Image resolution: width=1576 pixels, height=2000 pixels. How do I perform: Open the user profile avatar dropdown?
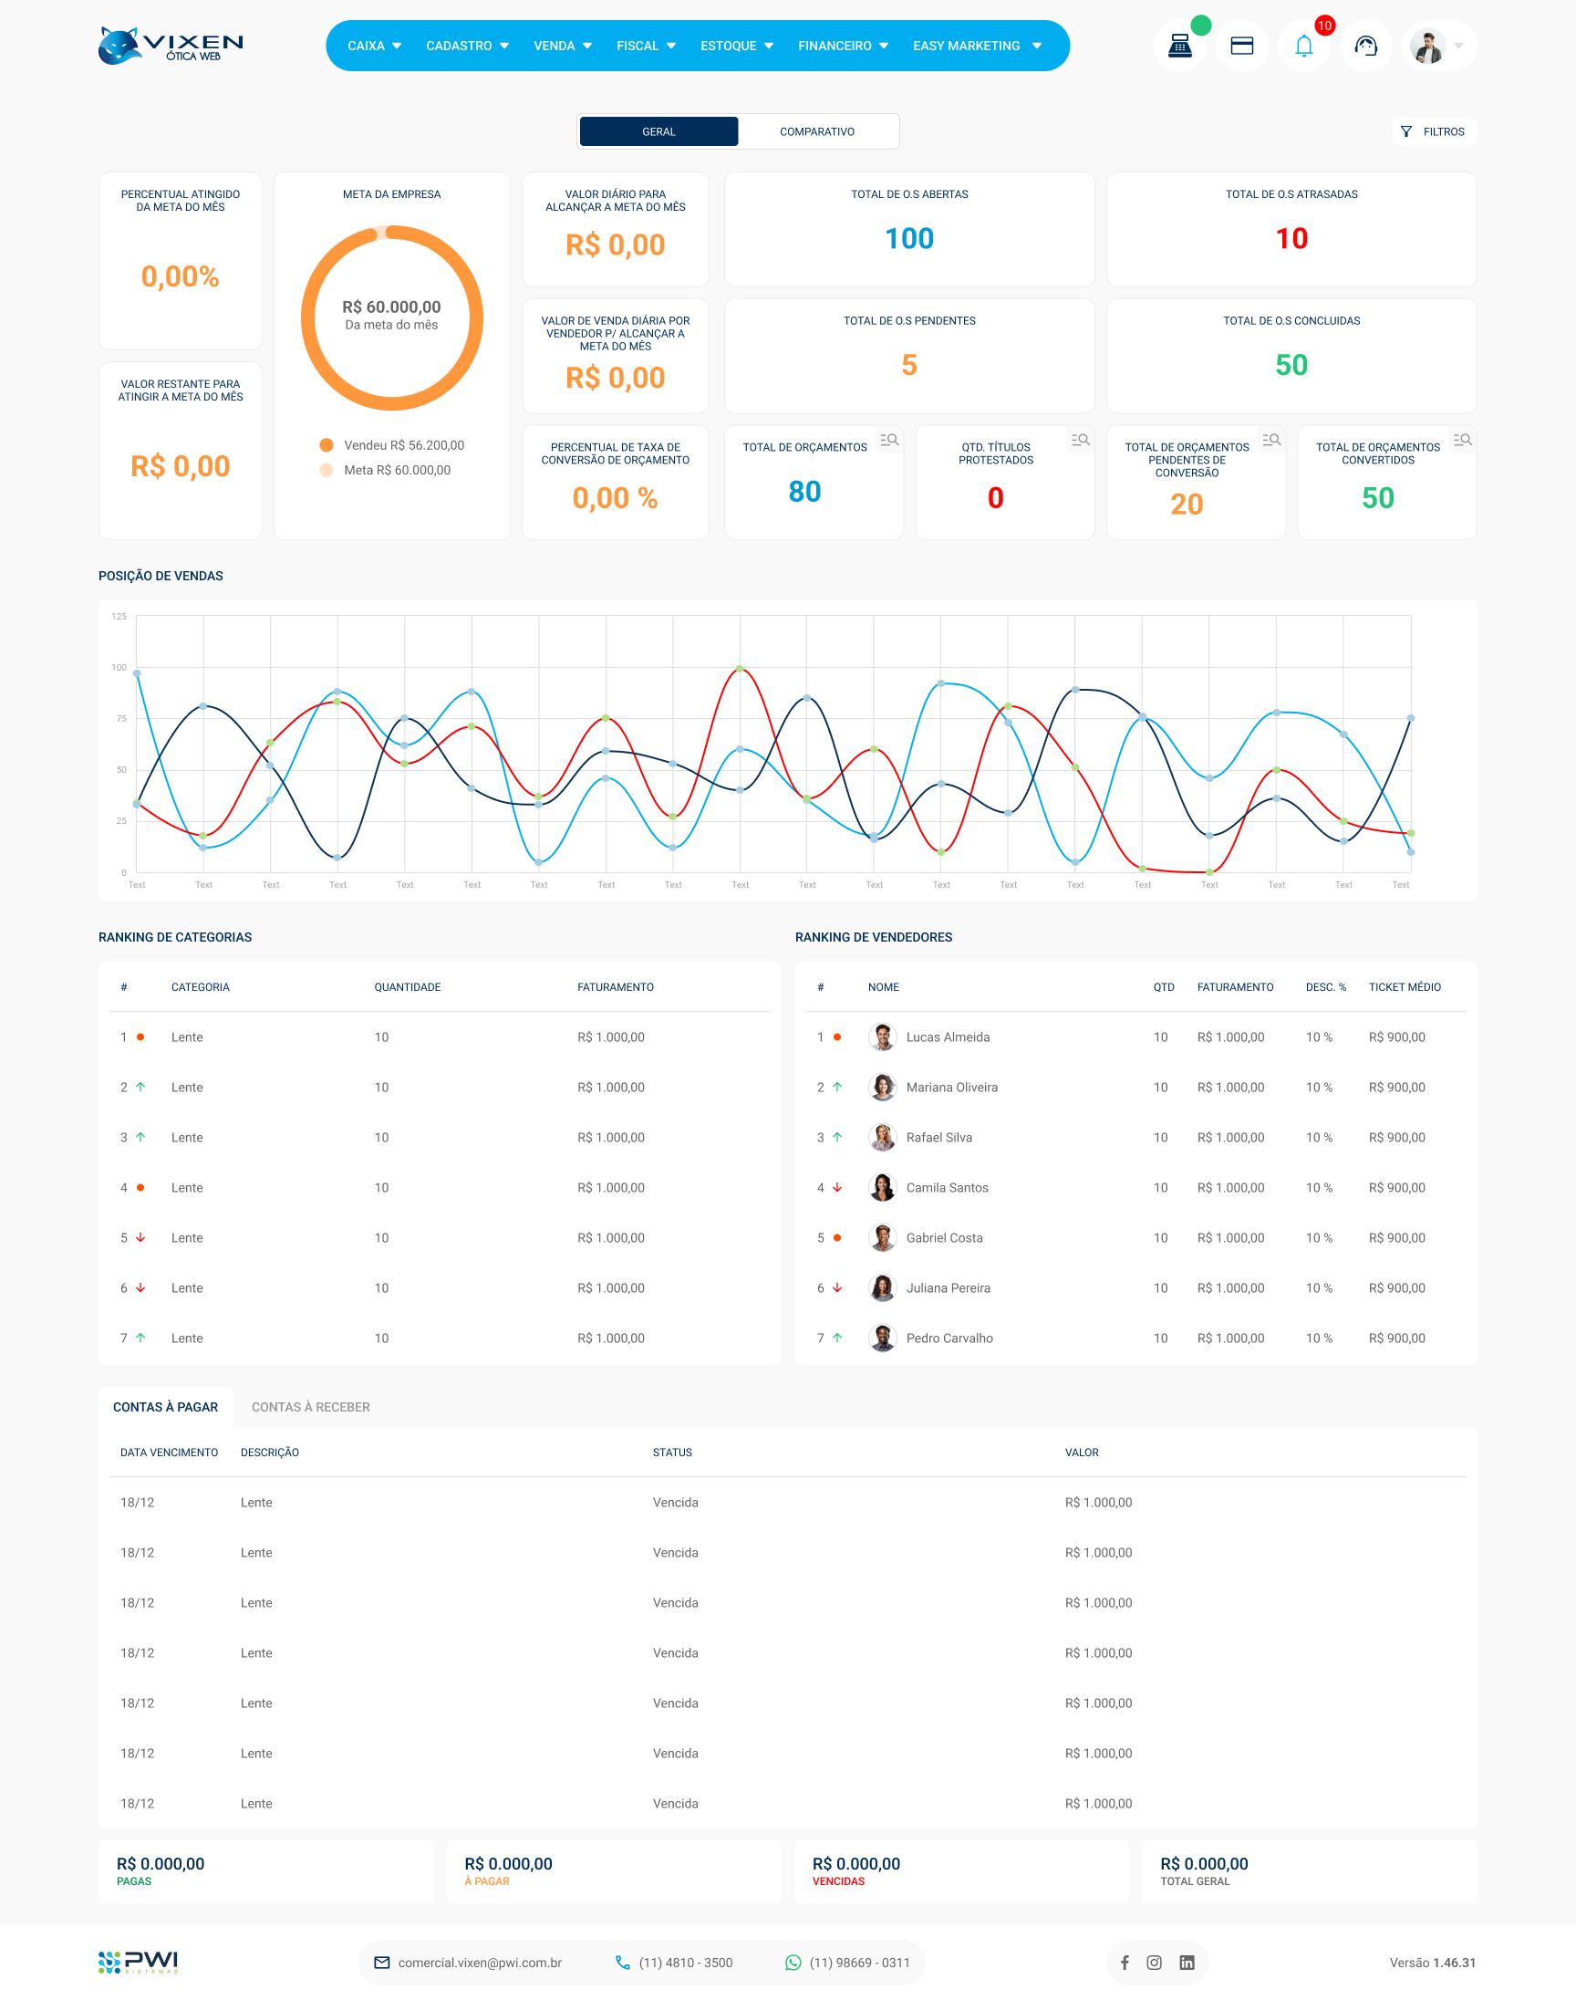point(1437,47)
